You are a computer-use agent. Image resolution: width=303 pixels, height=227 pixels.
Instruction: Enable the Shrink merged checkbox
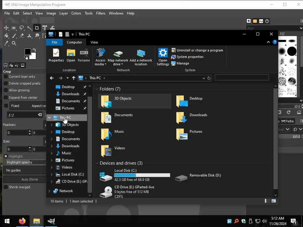6,187
